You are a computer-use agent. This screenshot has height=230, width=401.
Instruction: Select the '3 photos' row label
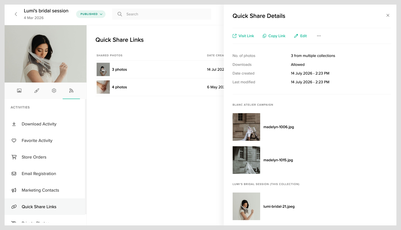(119, 70)
